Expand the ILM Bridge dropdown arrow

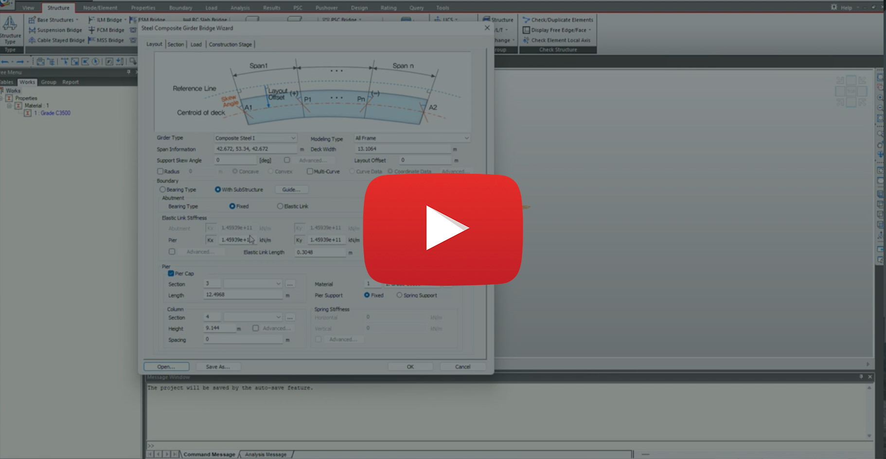pos(125,20)
